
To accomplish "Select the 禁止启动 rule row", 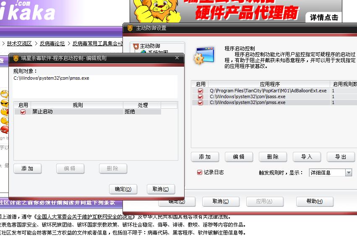I will [88, 112].
